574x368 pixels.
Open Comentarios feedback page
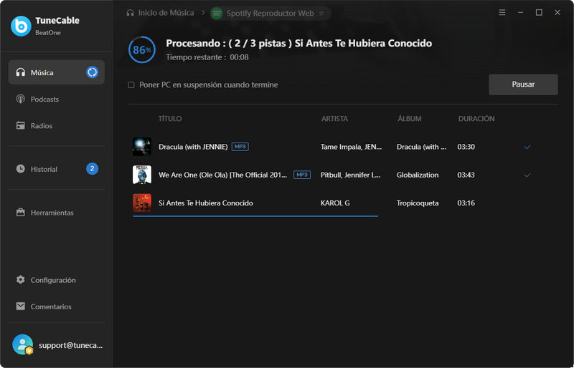coord(57,306)
